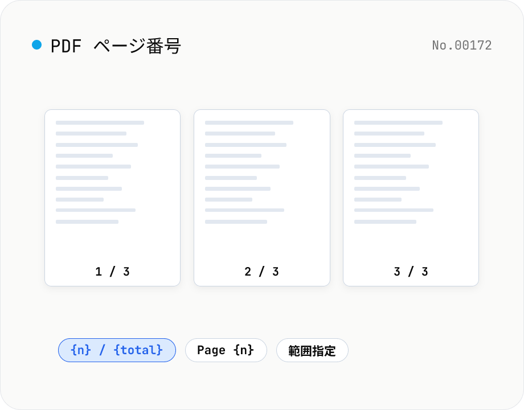
Task: Select the {n} / {total} format chip
Action: click(x=117, y=350)
